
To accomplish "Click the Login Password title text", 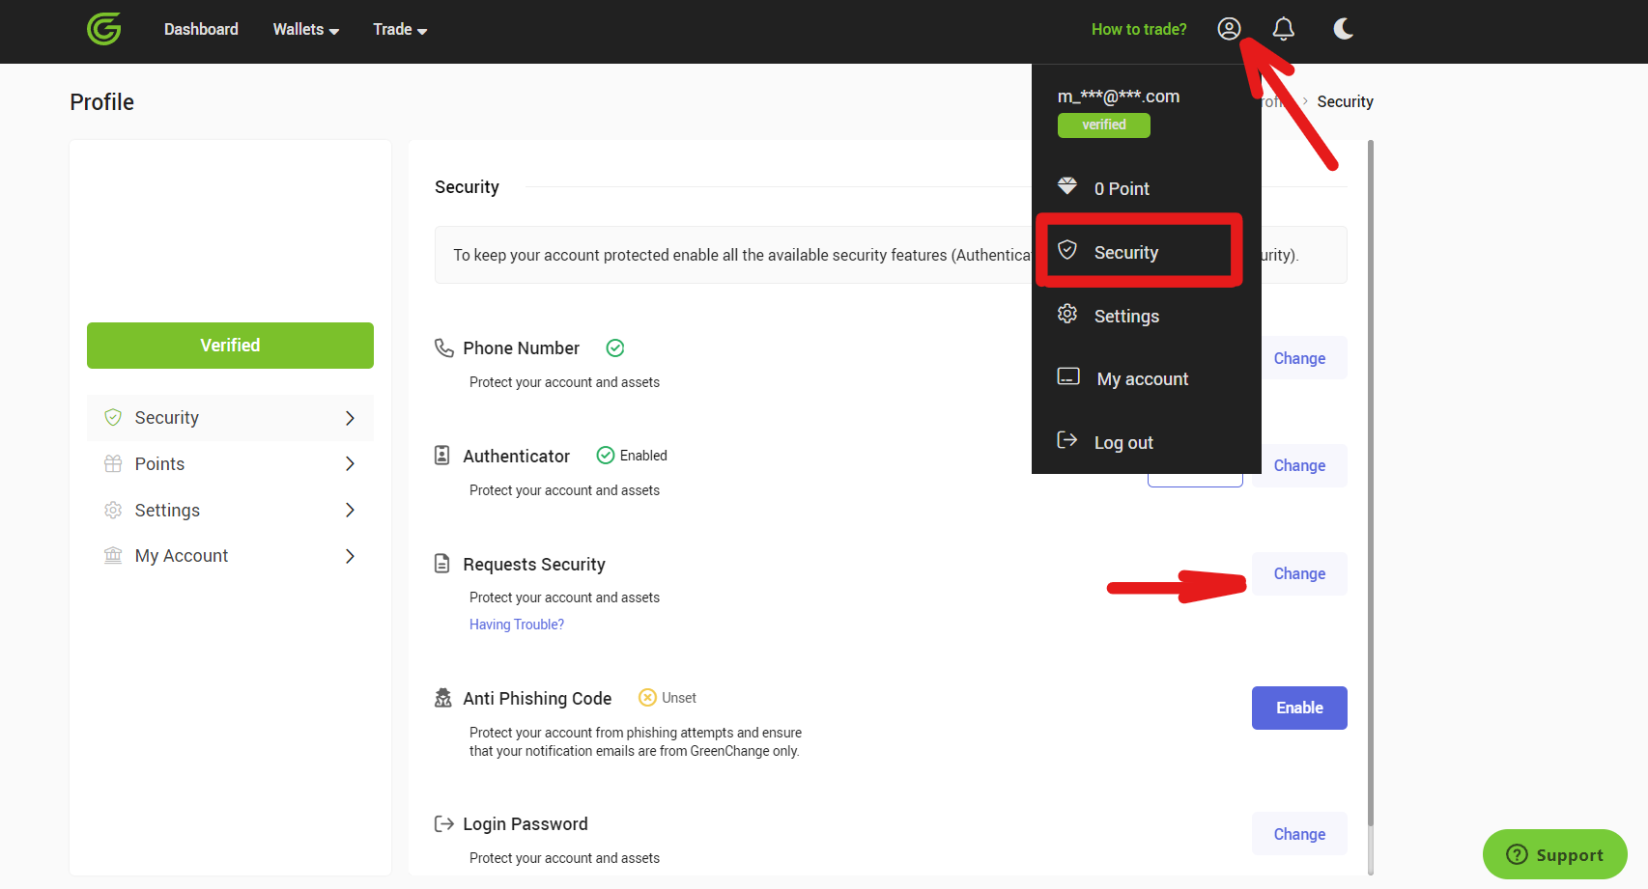I will 526,823.
